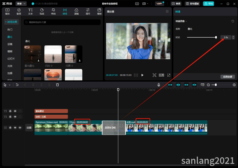Select the 幻灯片 slideshow category

(11, 59)
